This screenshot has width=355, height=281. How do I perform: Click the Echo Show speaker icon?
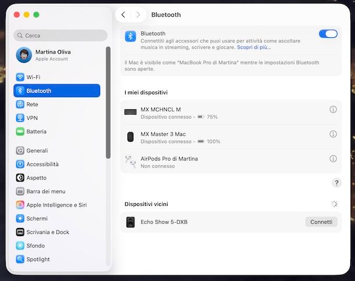[x=130, y=222]
